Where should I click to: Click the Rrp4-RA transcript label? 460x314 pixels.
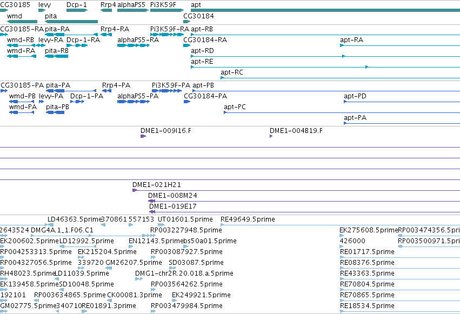coord(115,29)
